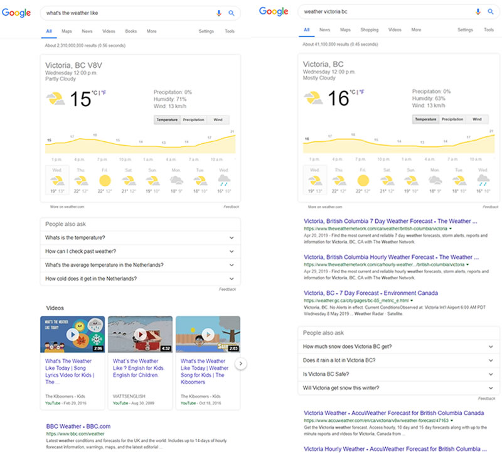Open News tab in right search page
This screenshot has width=502, height=454.
(x=324, y=30)
